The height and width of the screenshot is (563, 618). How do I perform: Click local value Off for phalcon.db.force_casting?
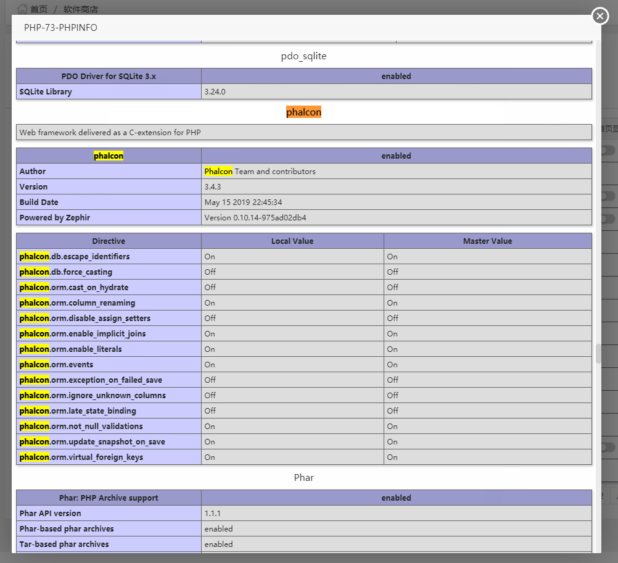(210, 272)
